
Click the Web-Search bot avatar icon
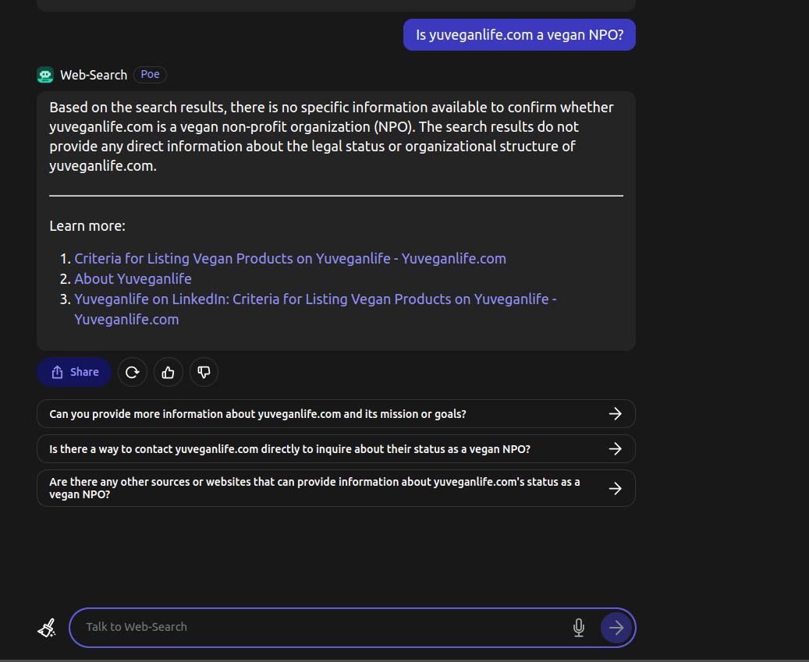[x=45, y=75]
